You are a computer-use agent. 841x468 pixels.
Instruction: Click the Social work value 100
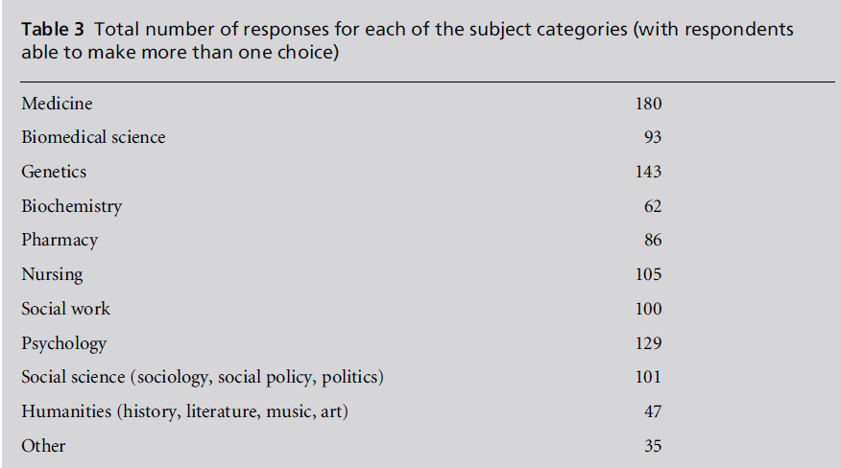tap(648, 309)
